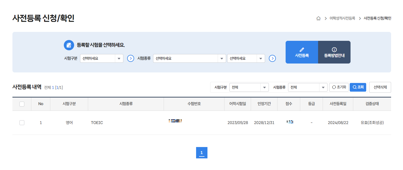The image size is (403, 170).
Task: Click the 사전등록 신청/확인 page title
Action: tap(43, 18)
